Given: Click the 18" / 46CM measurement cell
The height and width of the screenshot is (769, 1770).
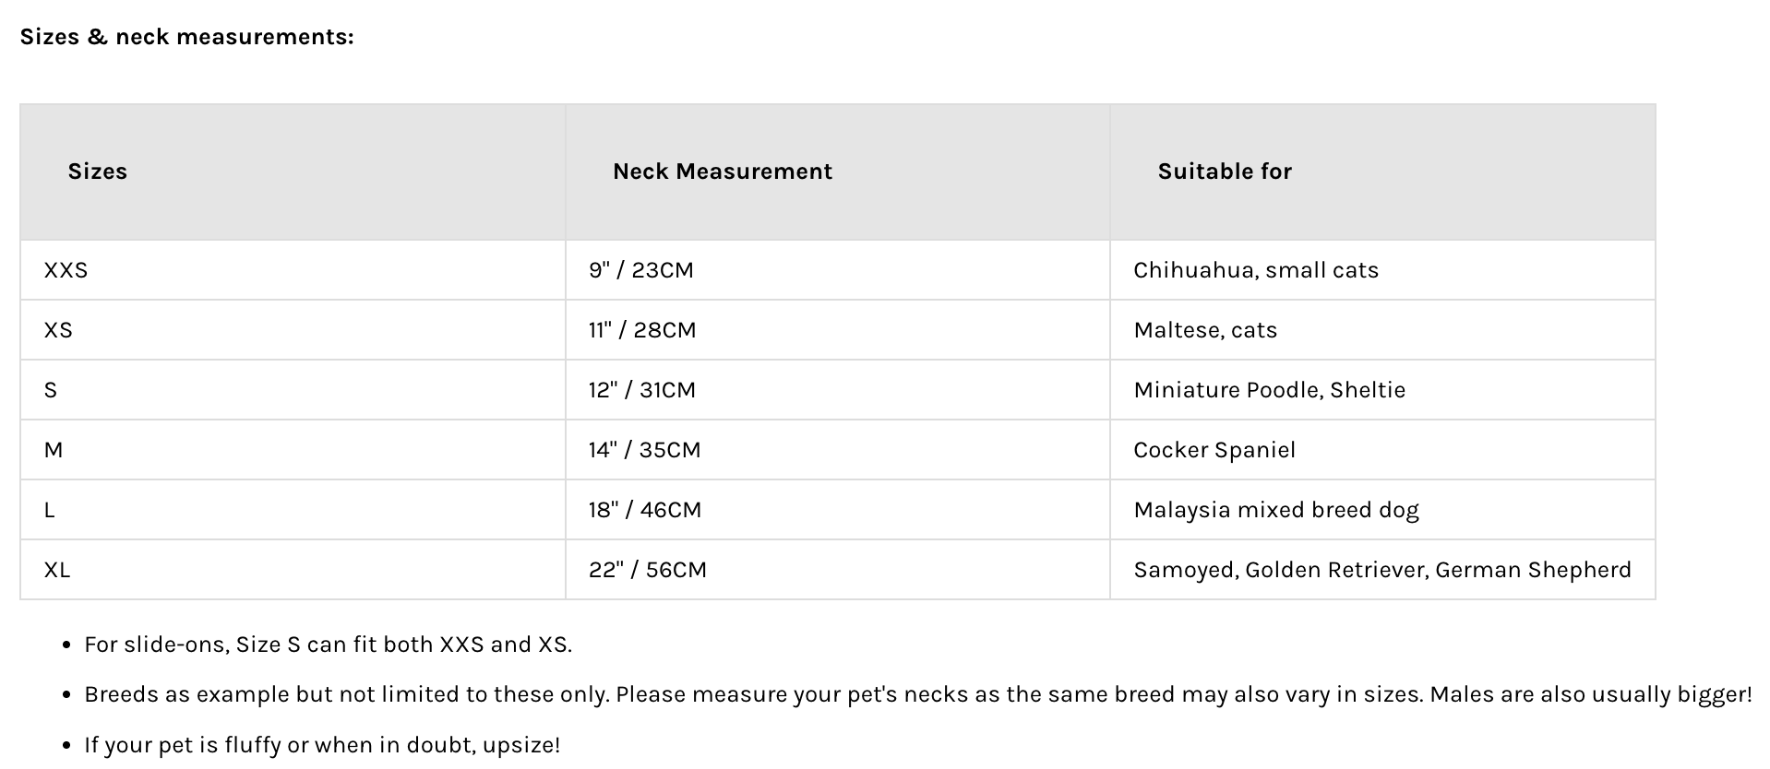Looking at the screenshot, I should 644,510.
